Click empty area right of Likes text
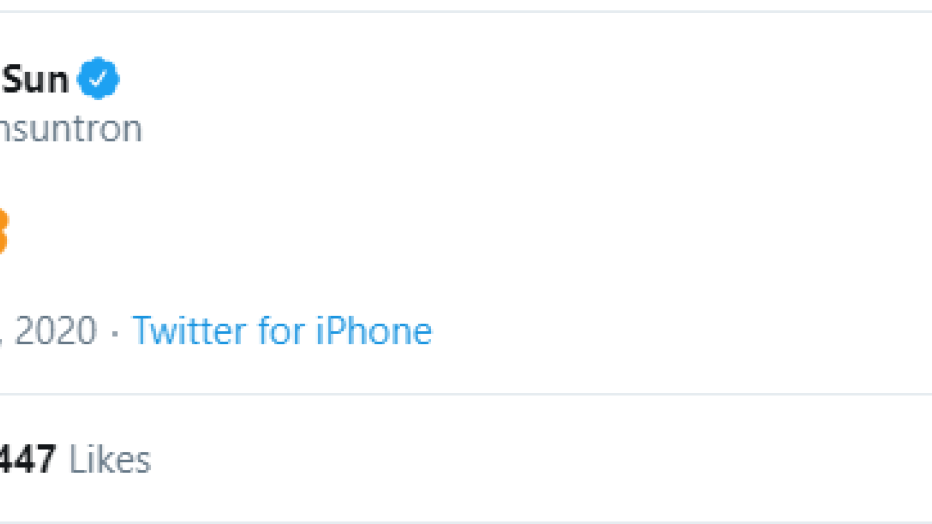The height and width of the screenshot is (524, 932). 542,459
